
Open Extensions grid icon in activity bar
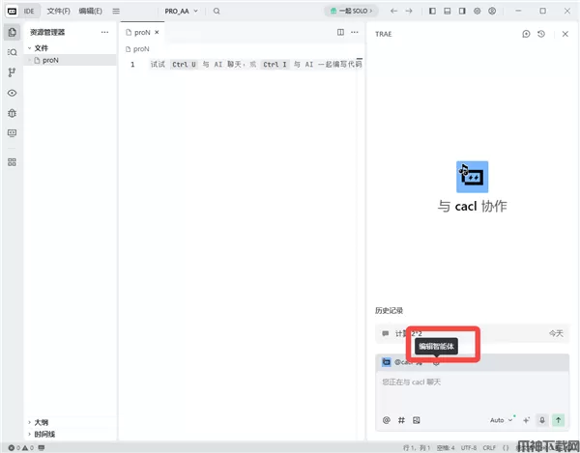pyautogui.click(x=12, y=162)
